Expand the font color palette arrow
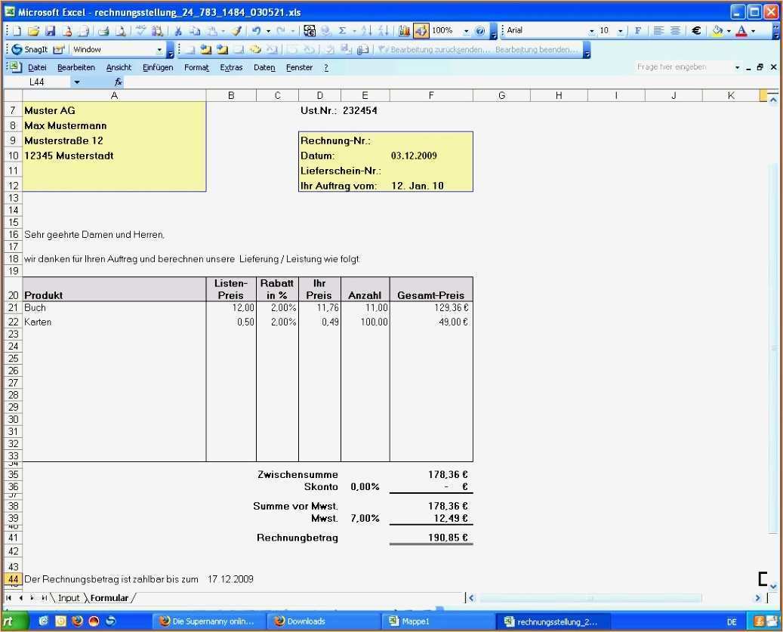This screenshot has width=783, height=632. coord(753,31)
